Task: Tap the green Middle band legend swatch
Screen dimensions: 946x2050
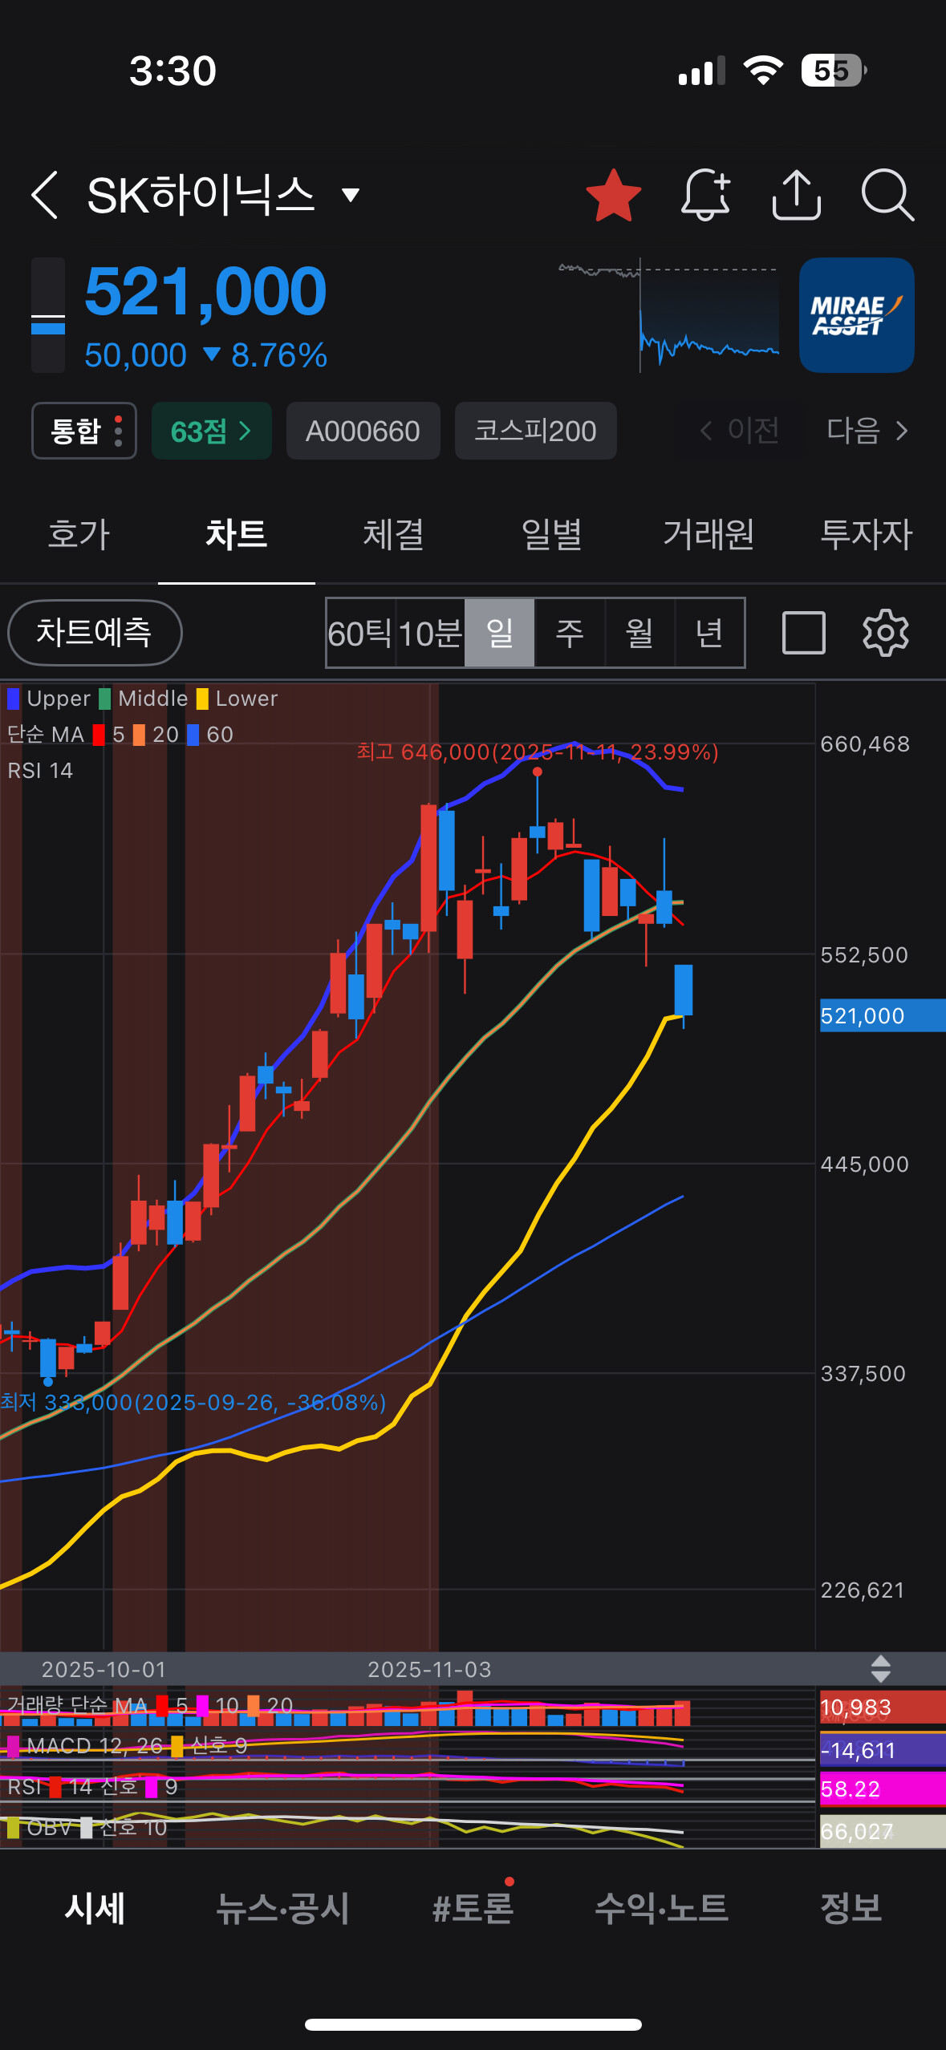Action: point(105,699)
